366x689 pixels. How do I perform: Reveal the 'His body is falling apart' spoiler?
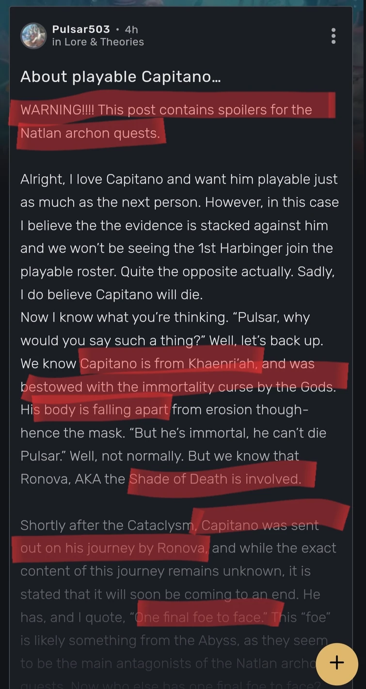[x=95, y=409]
